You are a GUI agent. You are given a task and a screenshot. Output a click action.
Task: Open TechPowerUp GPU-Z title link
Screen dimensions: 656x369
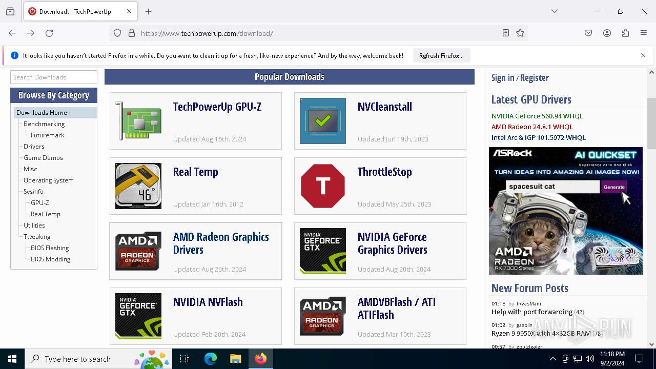(217, 107)
